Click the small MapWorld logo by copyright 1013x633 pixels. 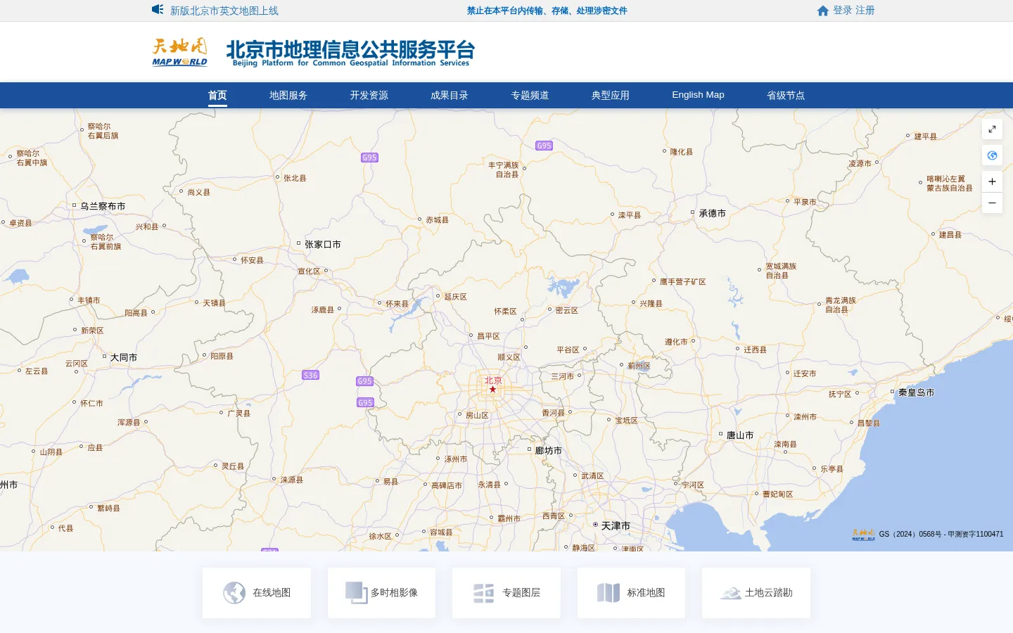[863, 535]
